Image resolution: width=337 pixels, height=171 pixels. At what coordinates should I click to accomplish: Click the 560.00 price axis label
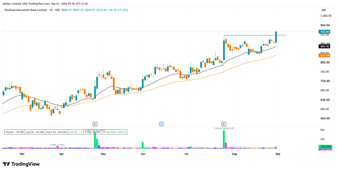point(325,118)
